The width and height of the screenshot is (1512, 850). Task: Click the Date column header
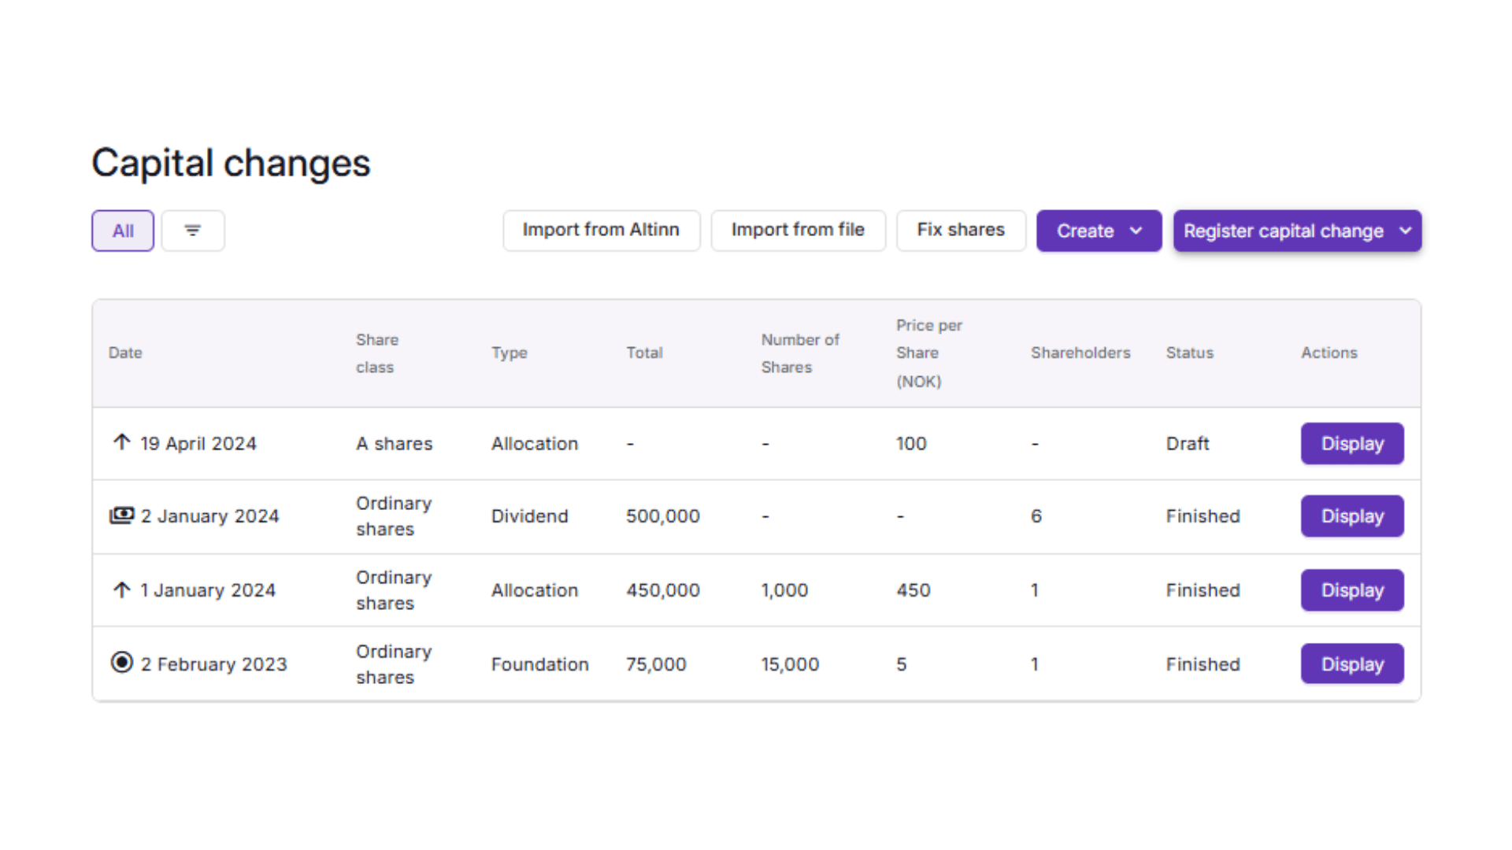coord(125,353)
